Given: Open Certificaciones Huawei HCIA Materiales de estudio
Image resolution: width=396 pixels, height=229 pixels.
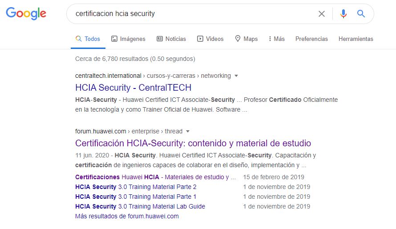Looking at the screenshot, I should click(155, 177).
